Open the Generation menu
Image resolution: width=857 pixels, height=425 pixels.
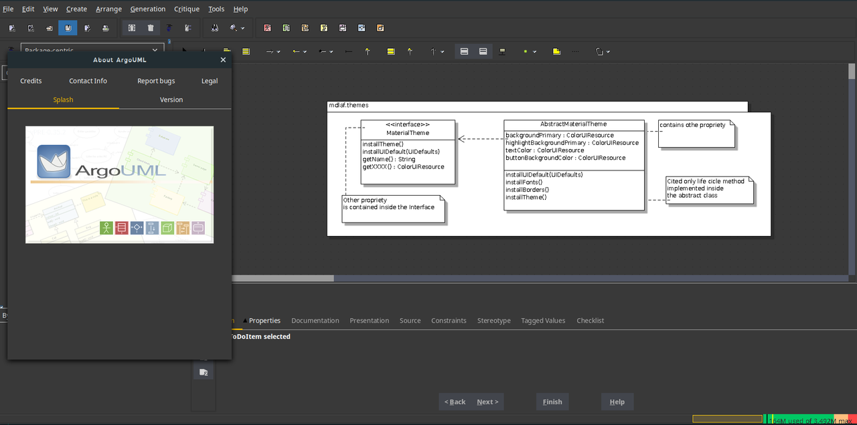pos(148,9)
